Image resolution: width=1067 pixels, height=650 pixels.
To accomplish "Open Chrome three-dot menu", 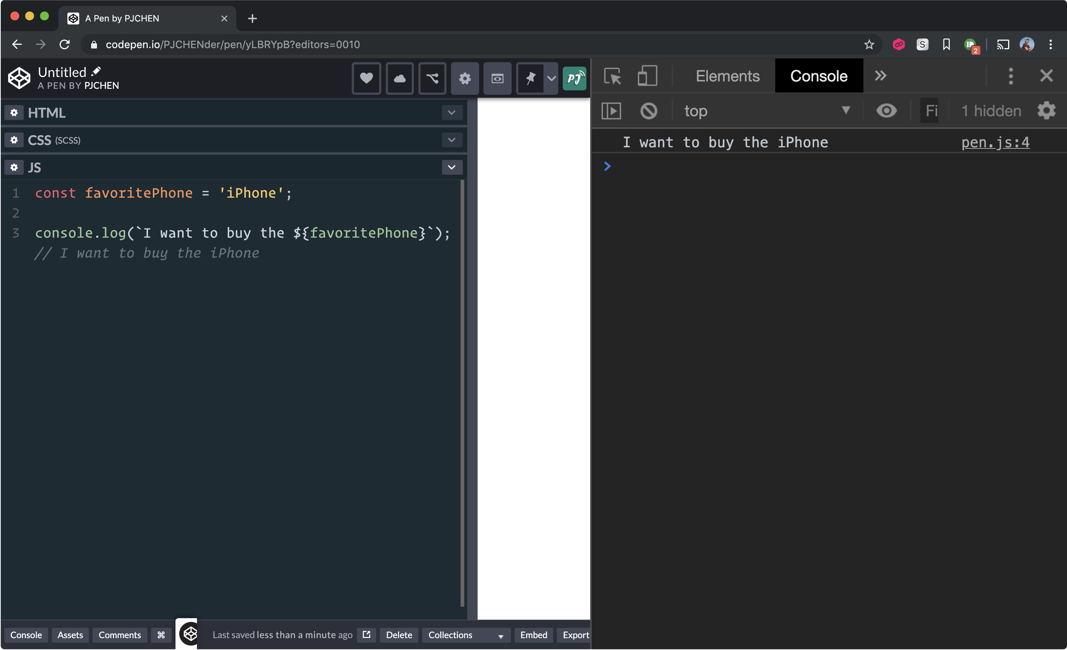I will click(1051, 44).
